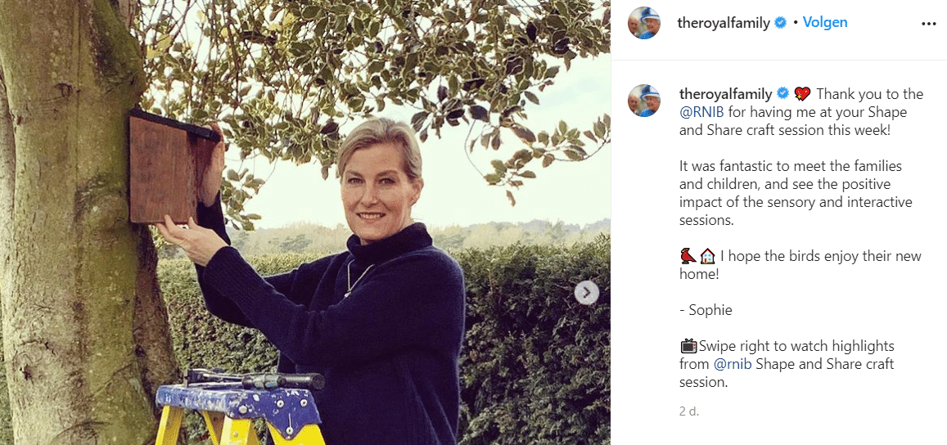Image resolution: width=947 pixels, height=445 pixels.
Task: Click the red bird emoji in the caption
Action: click(x=688, y=256)
